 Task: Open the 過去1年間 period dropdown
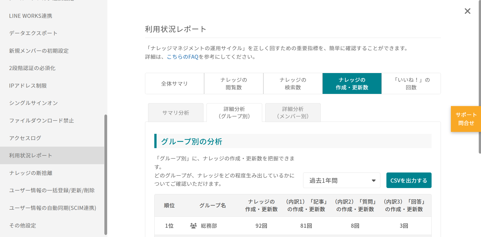pyautogui.click(x=341, y=180)
